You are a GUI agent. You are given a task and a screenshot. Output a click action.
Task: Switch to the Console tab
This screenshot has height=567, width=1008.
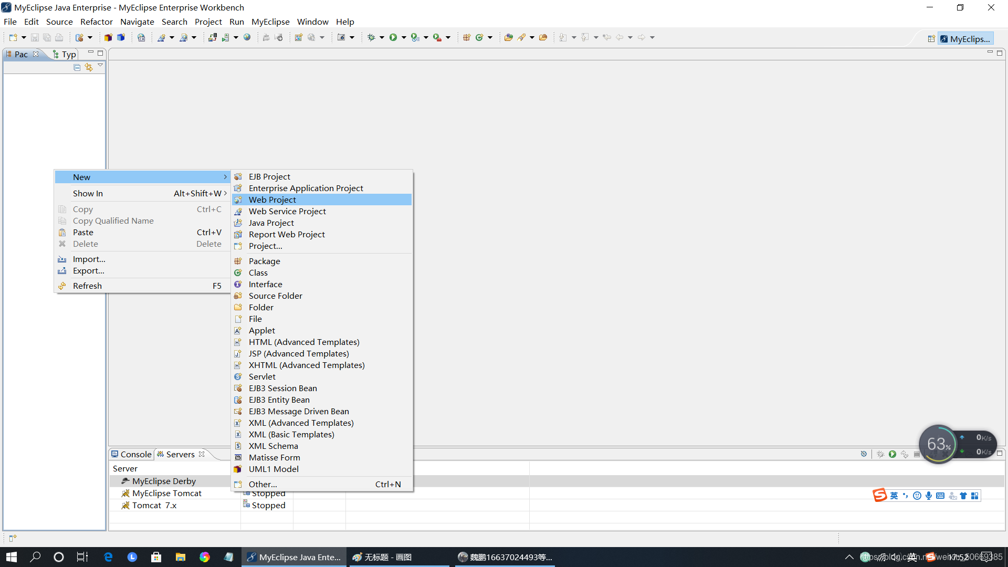pos(131,454)
